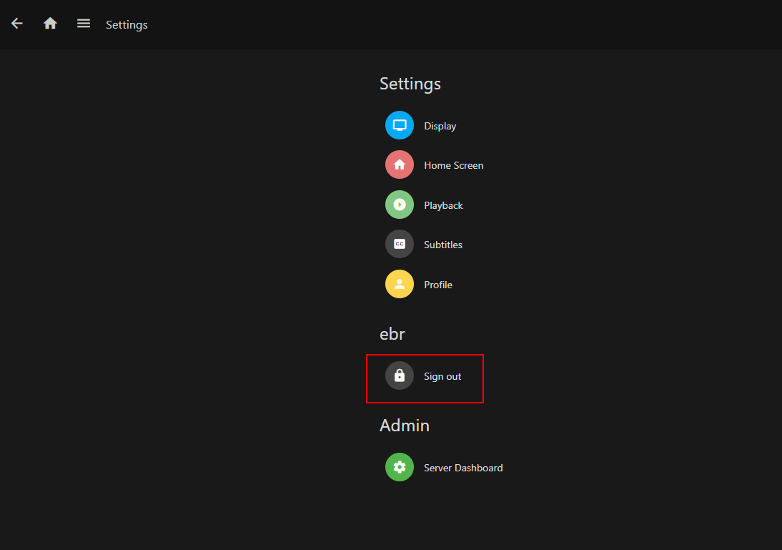
Task: Open the Profile settings entry
Action: (438, 285)
